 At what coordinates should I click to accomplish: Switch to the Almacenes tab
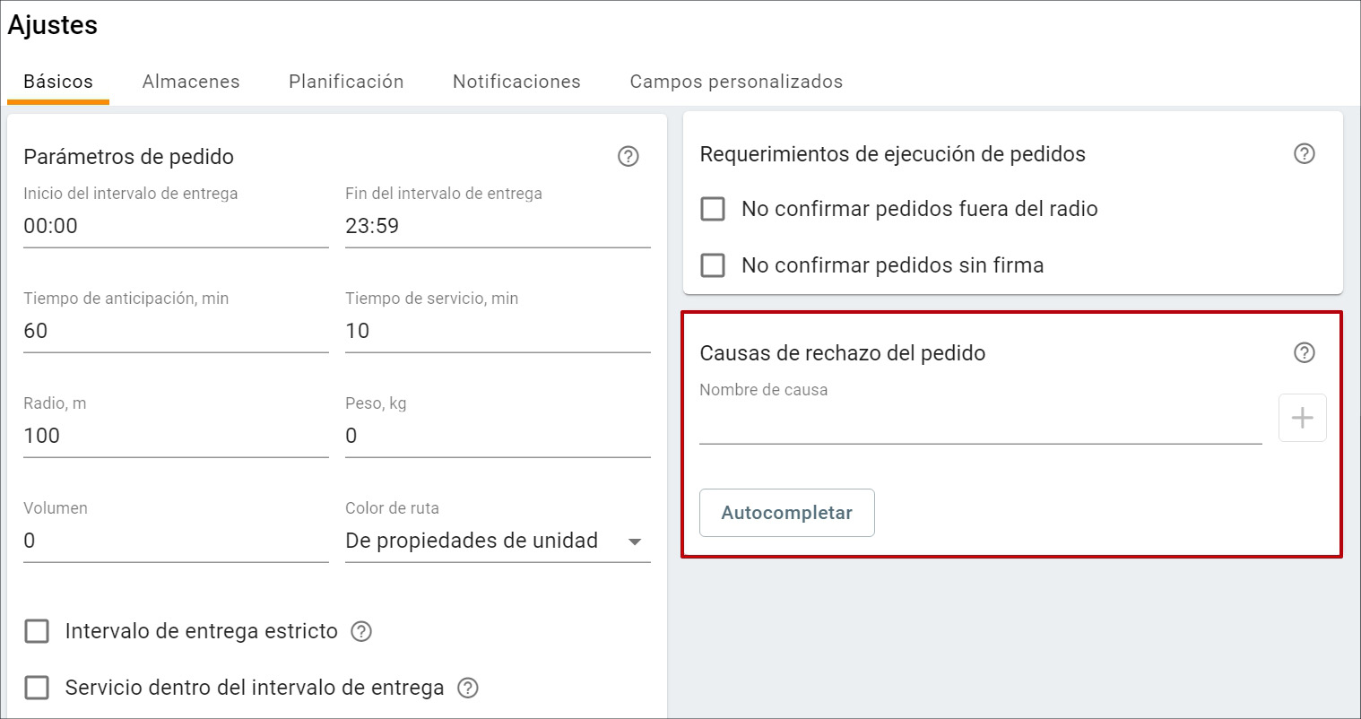tap(191, 82)
